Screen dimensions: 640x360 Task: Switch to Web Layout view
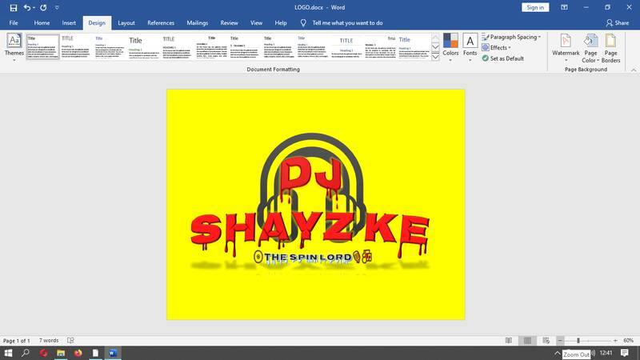click(545, 341)
